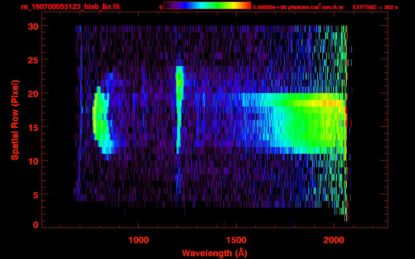This screenshot has width=415, height=259.
Task: Click the 1500 wavelength tick label
Action: click(236, 240)
